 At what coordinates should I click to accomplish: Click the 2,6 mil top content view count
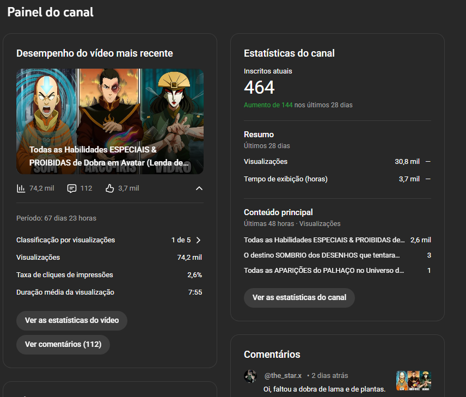(x=420, y=240)
